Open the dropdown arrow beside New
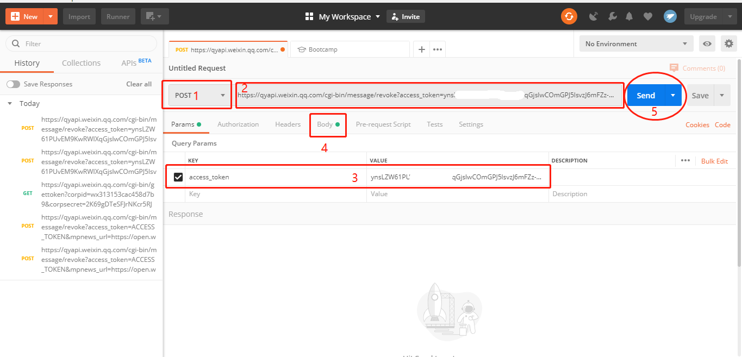Viewport: 742px width, 357px height. tap(51, 16)
